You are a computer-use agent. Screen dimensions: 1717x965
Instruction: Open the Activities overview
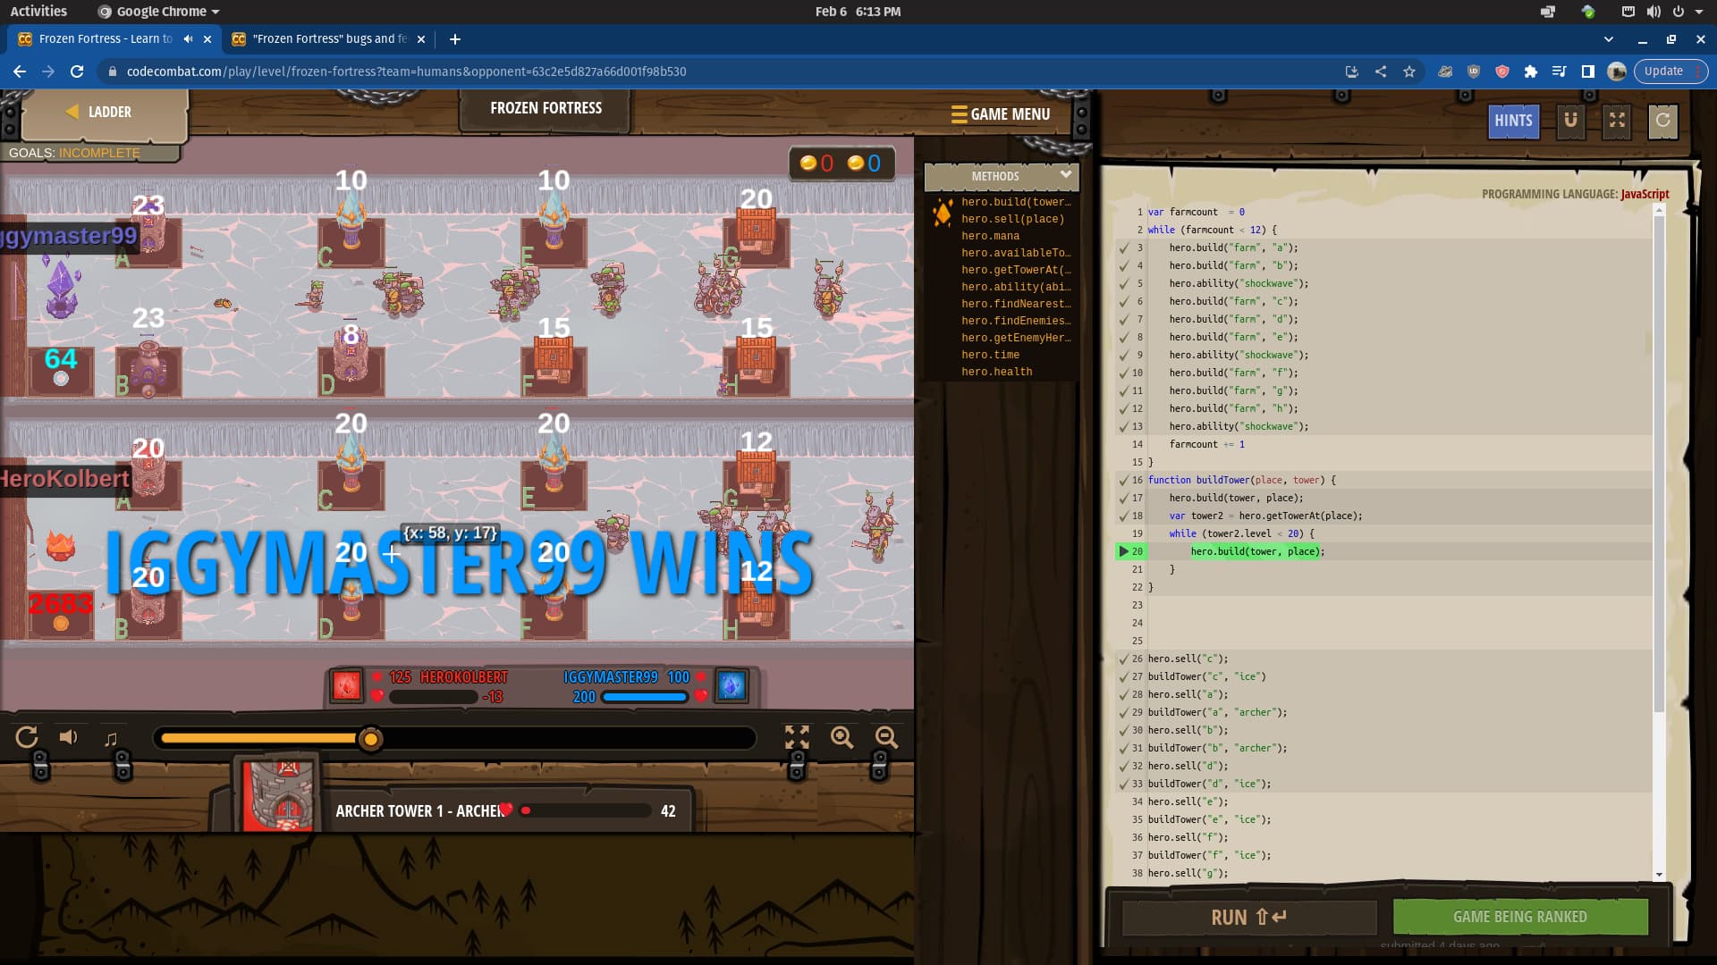pyautogui.click(x=38, y=12)
